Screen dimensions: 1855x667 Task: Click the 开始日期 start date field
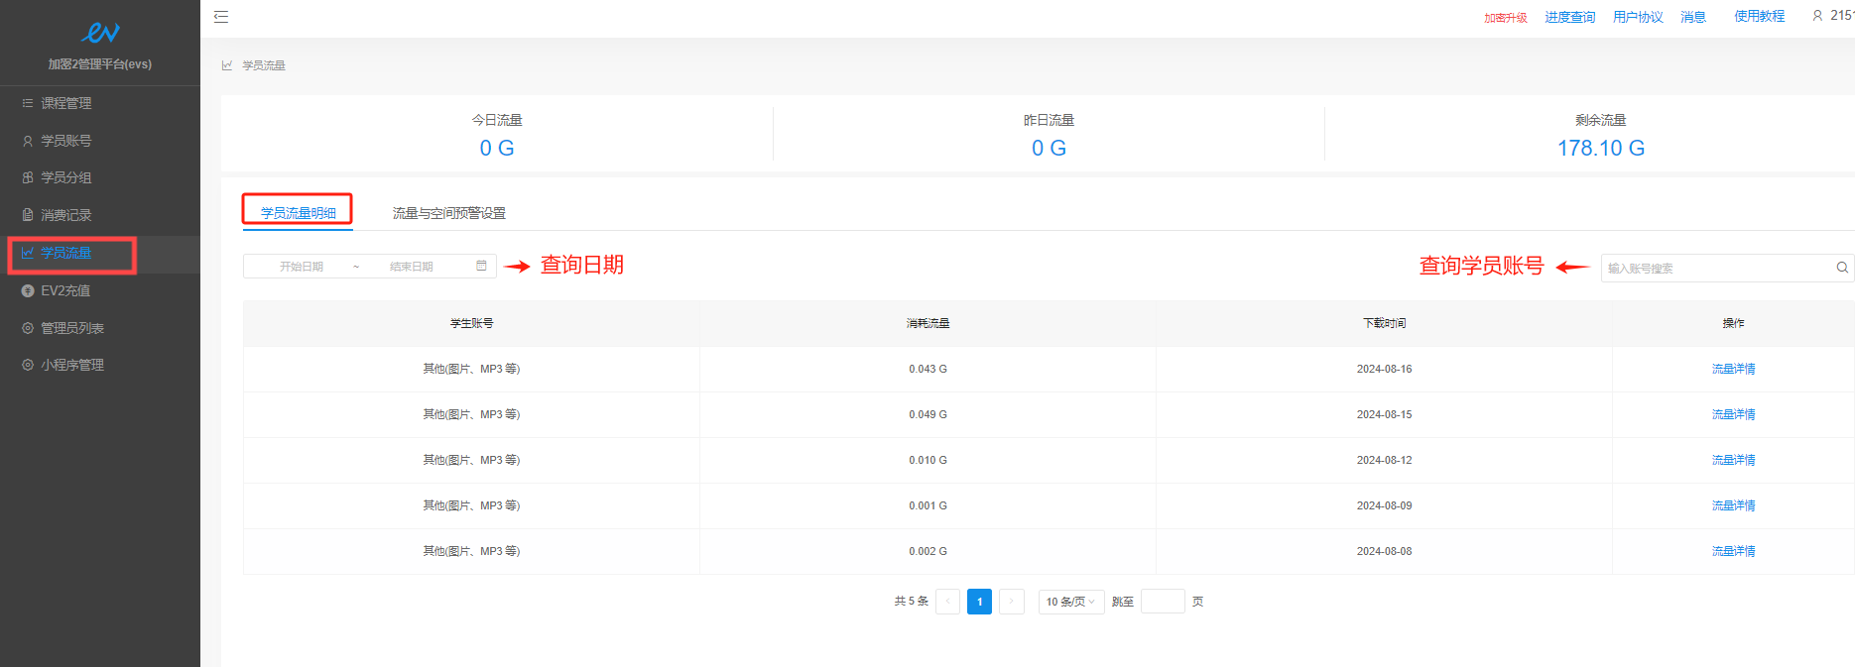coord(302,267)
